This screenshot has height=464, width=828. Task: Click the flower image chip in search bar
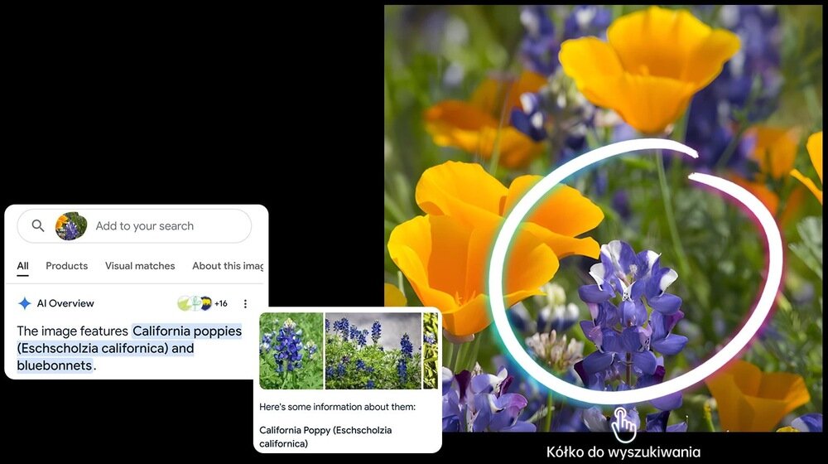pyautogui.click(x=71, y=226)
